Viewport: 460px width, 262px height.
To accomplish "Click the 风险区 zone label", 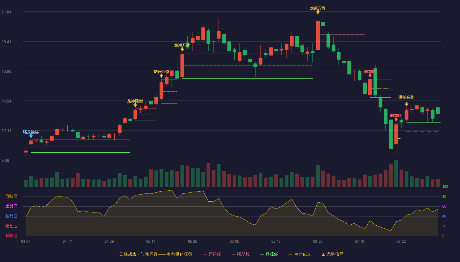I will coord(11,196).
